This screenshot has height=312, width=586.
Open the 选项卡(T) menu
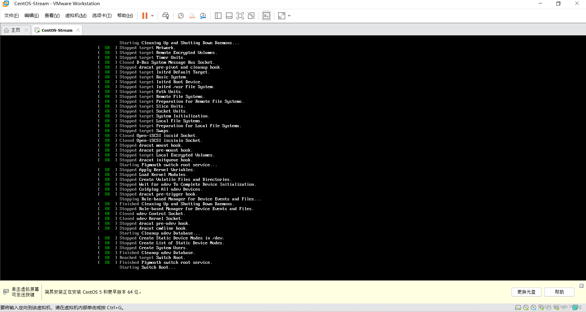click(x=102, y=16)
